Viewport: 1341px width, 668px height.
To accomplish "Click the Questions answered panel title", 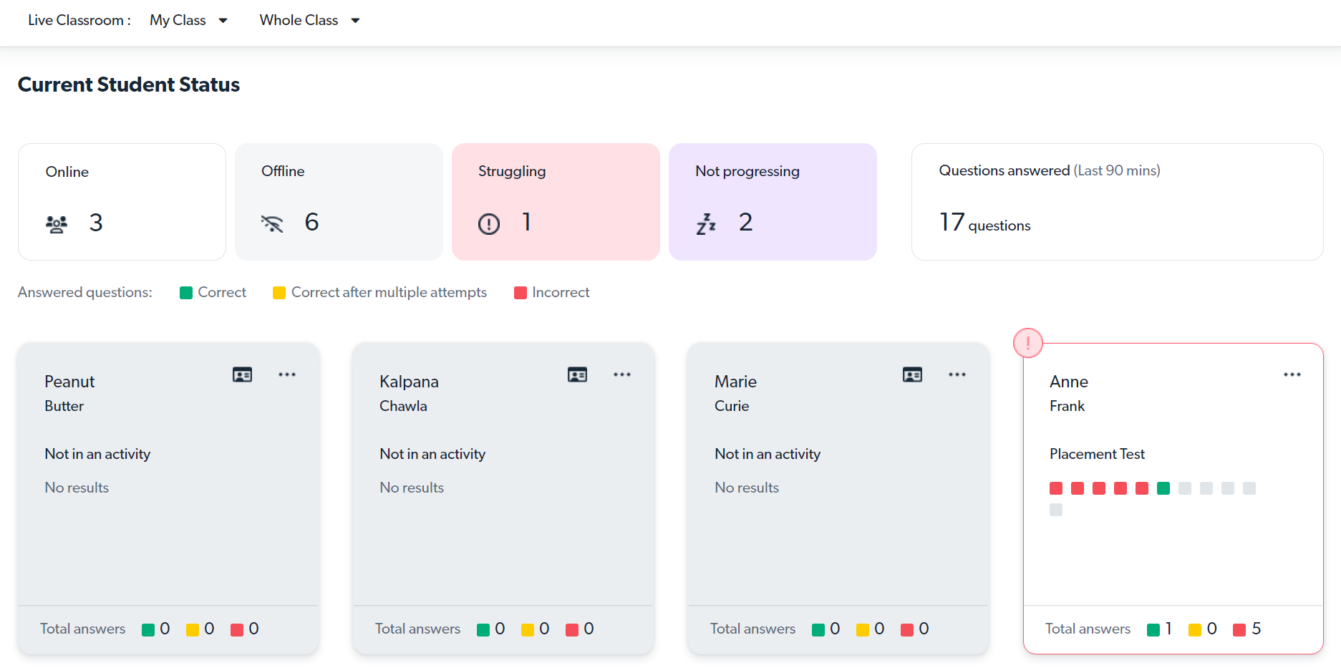I will point(1050,170).
